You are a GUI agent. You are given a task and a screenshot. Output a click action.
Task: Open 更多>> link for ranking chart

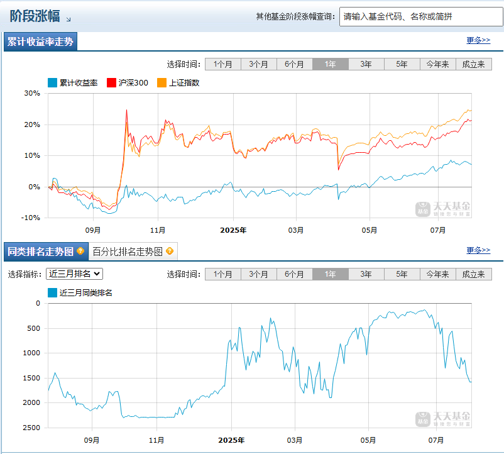[x=478, y=250]
